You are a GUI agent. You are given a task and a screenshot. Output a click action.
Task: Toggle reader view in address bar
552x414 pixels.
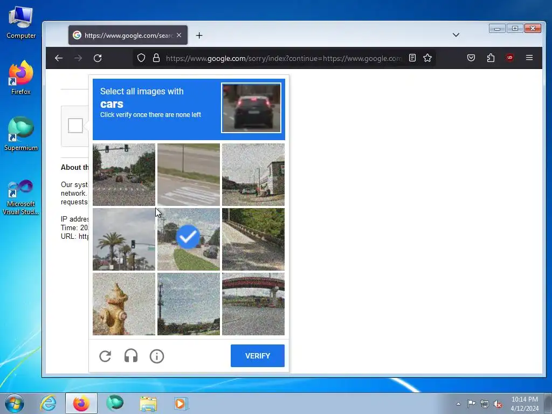point(412,58)
